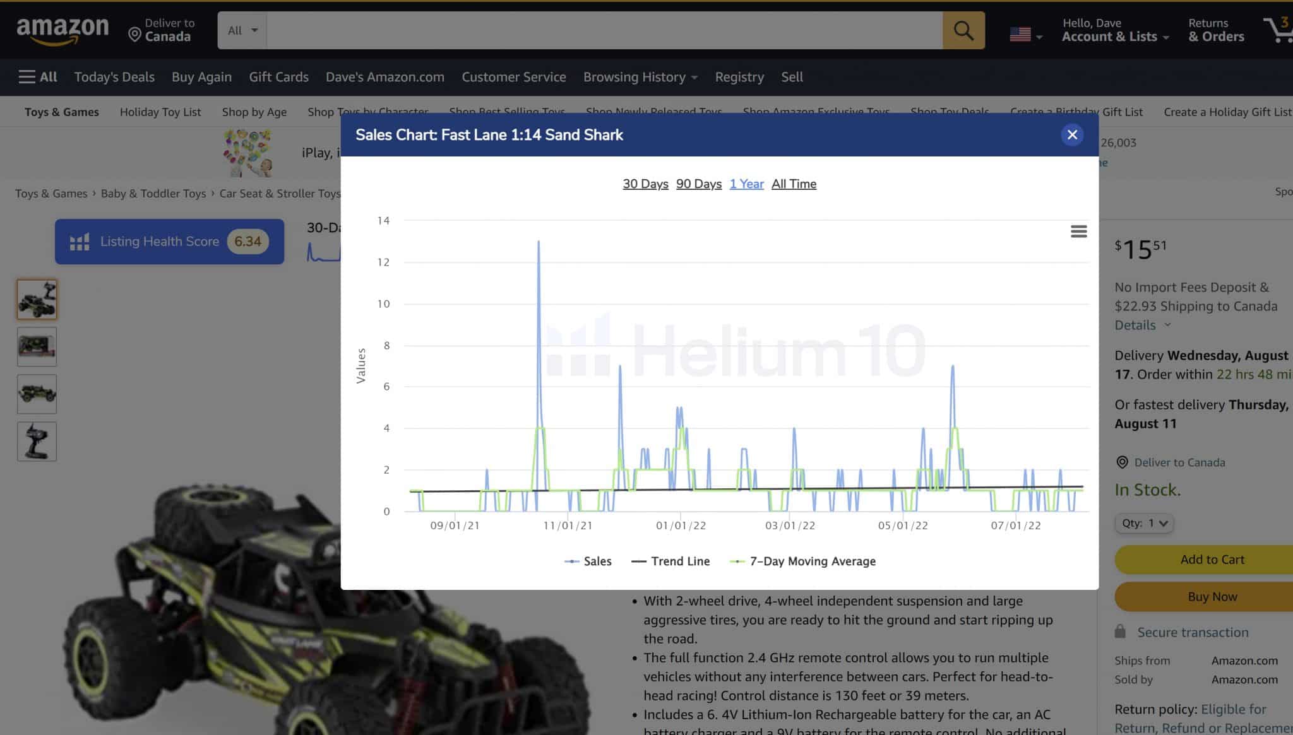The height and width of the screenshot is (735, 1293).
Task: Click Add to Cart button
Action: click(1204, 560)
